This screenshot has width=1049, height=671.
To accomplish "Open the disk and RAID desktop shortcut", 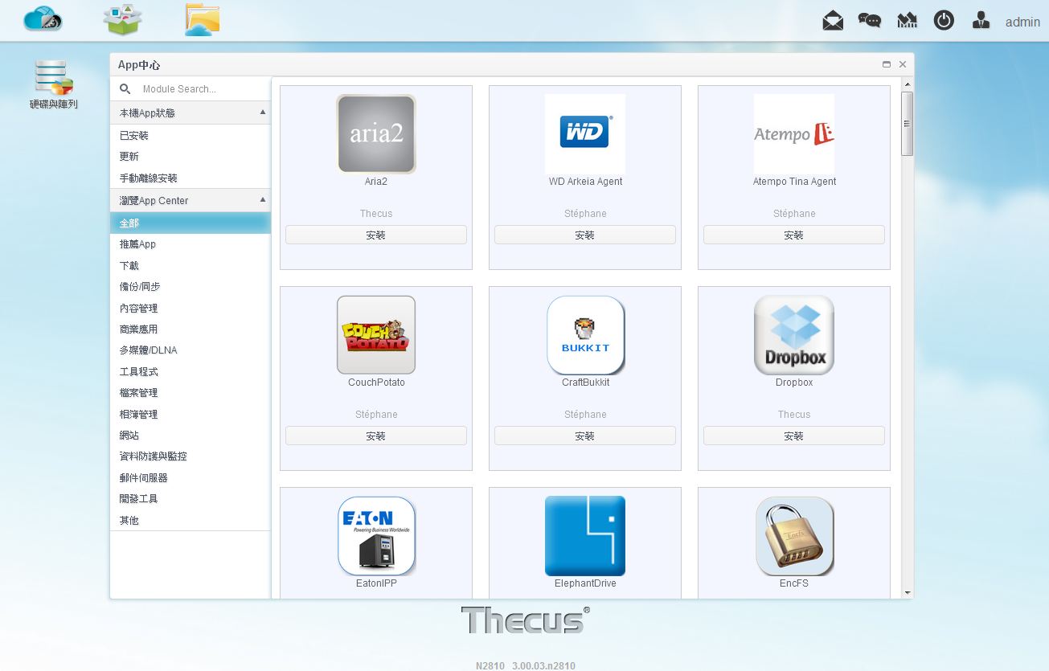I will (54, 84).
